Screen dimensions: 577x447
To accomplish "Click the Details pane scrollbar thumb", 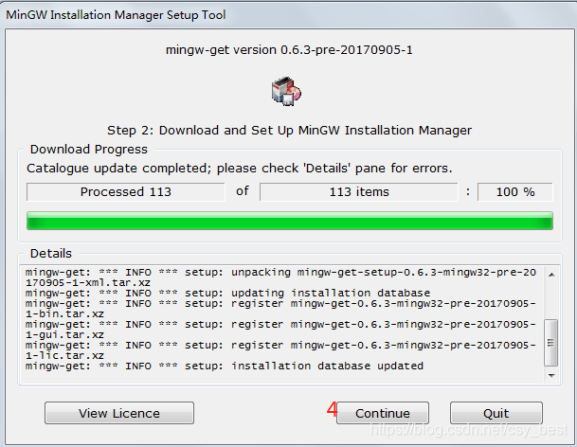I will [550, 343].
